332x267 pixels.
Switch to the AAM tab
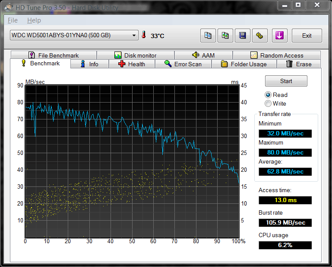pyautogui.click(x=203, y=55)
